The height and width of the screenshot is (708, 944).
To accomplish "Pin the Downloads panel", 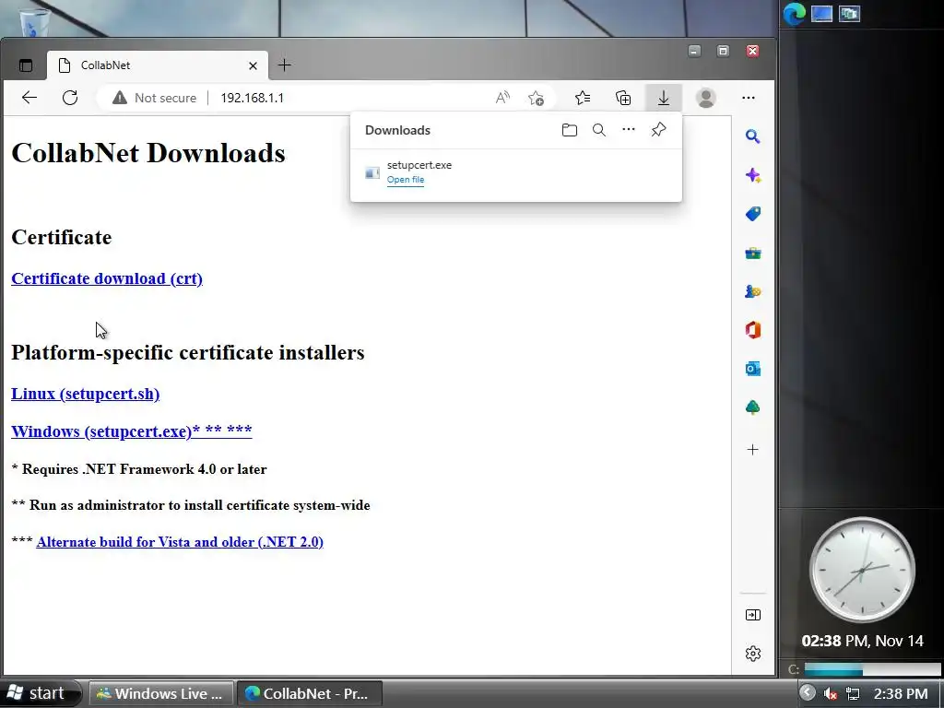I will click(658, 129).
